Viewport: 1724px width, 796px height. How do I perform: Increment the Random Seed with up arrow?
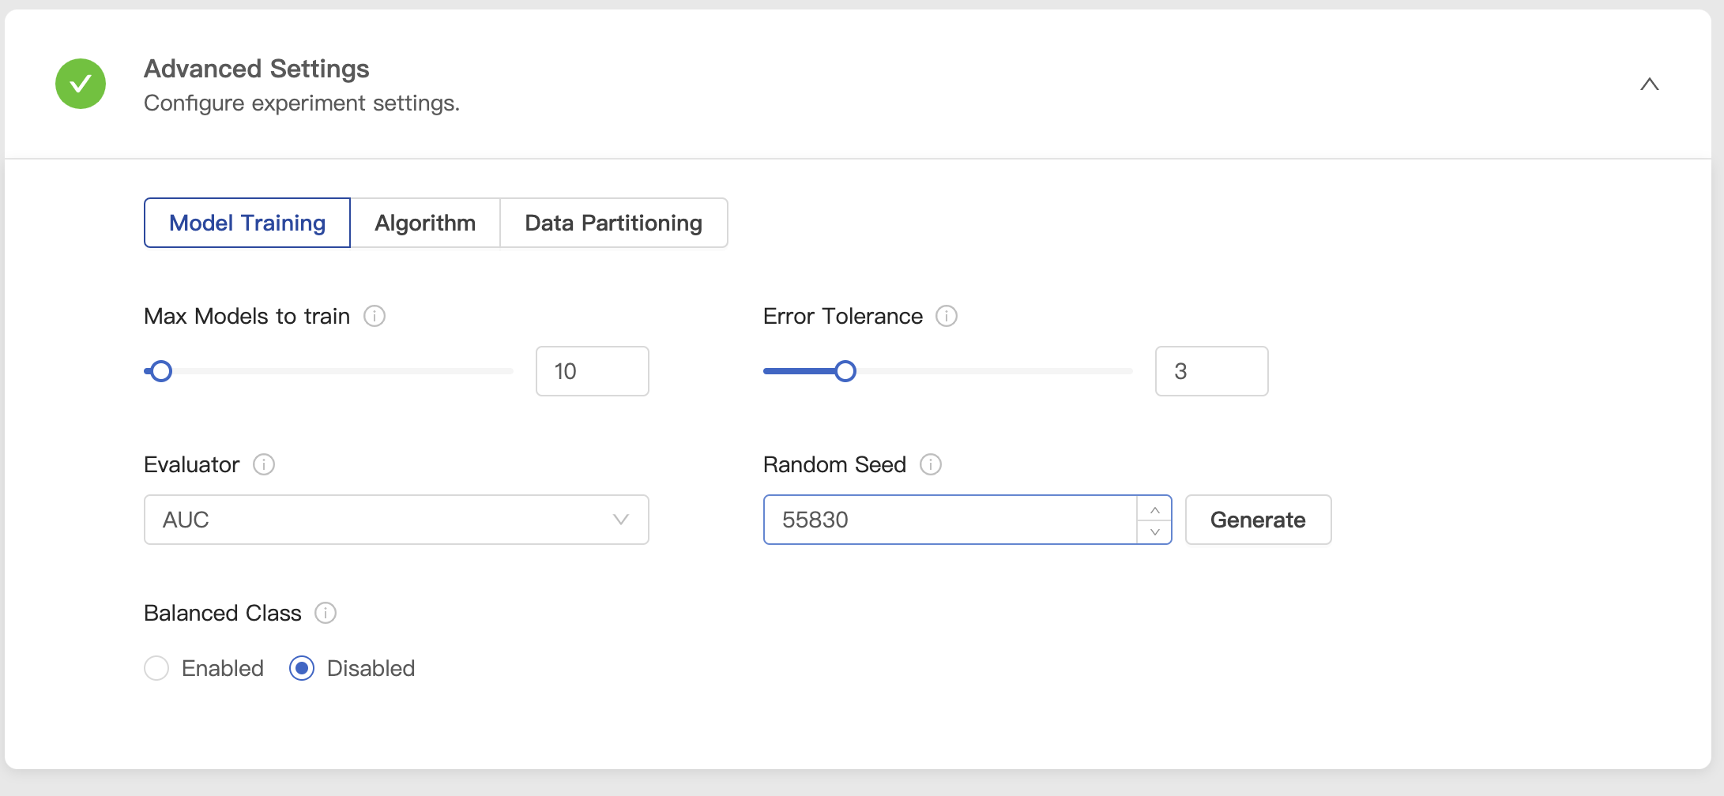tap(1155, 509)
